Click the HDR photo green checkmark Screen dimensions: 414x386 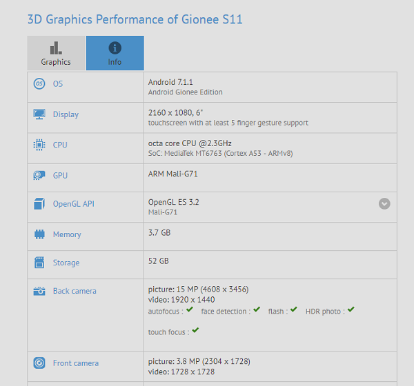pos(351,309)
